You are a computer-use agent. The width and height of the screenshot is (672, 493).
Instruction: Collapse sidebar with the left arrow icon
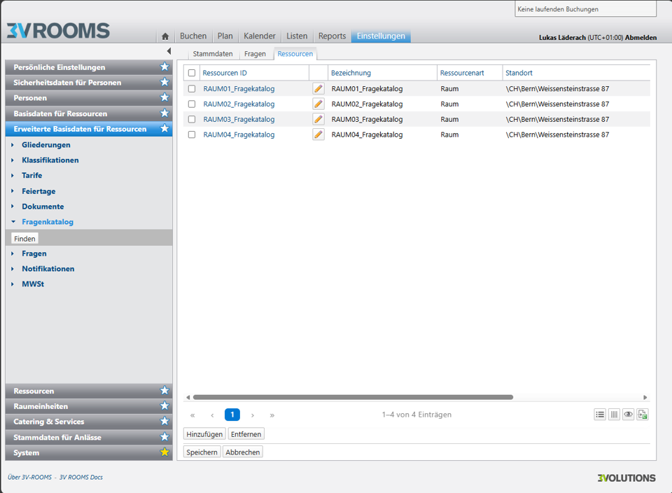169,51
